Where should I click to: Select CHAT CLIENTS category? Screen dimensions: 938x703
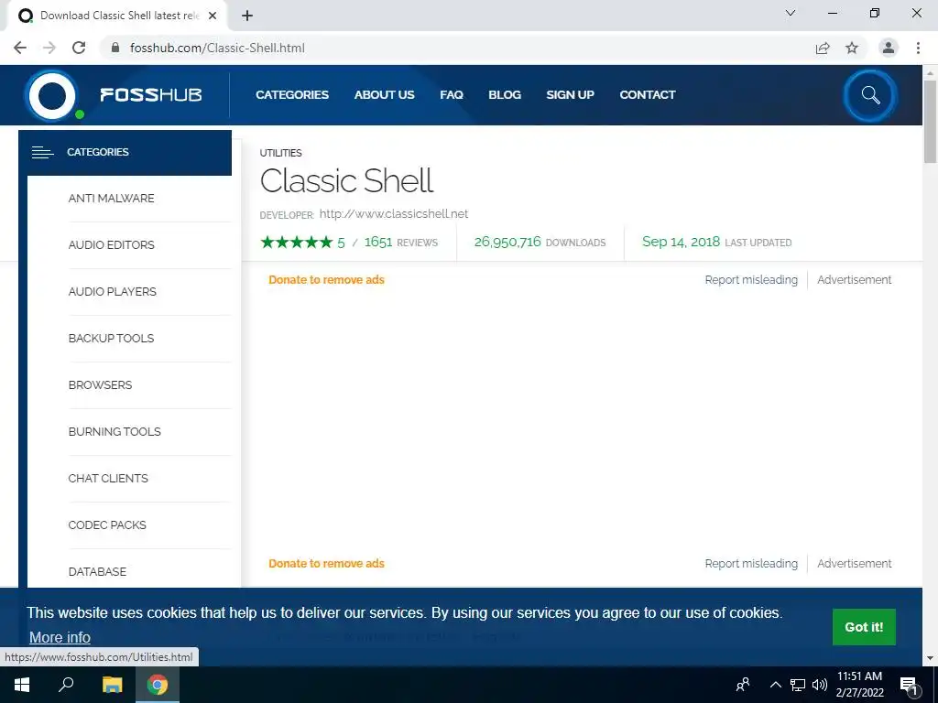tap(108, 478)
